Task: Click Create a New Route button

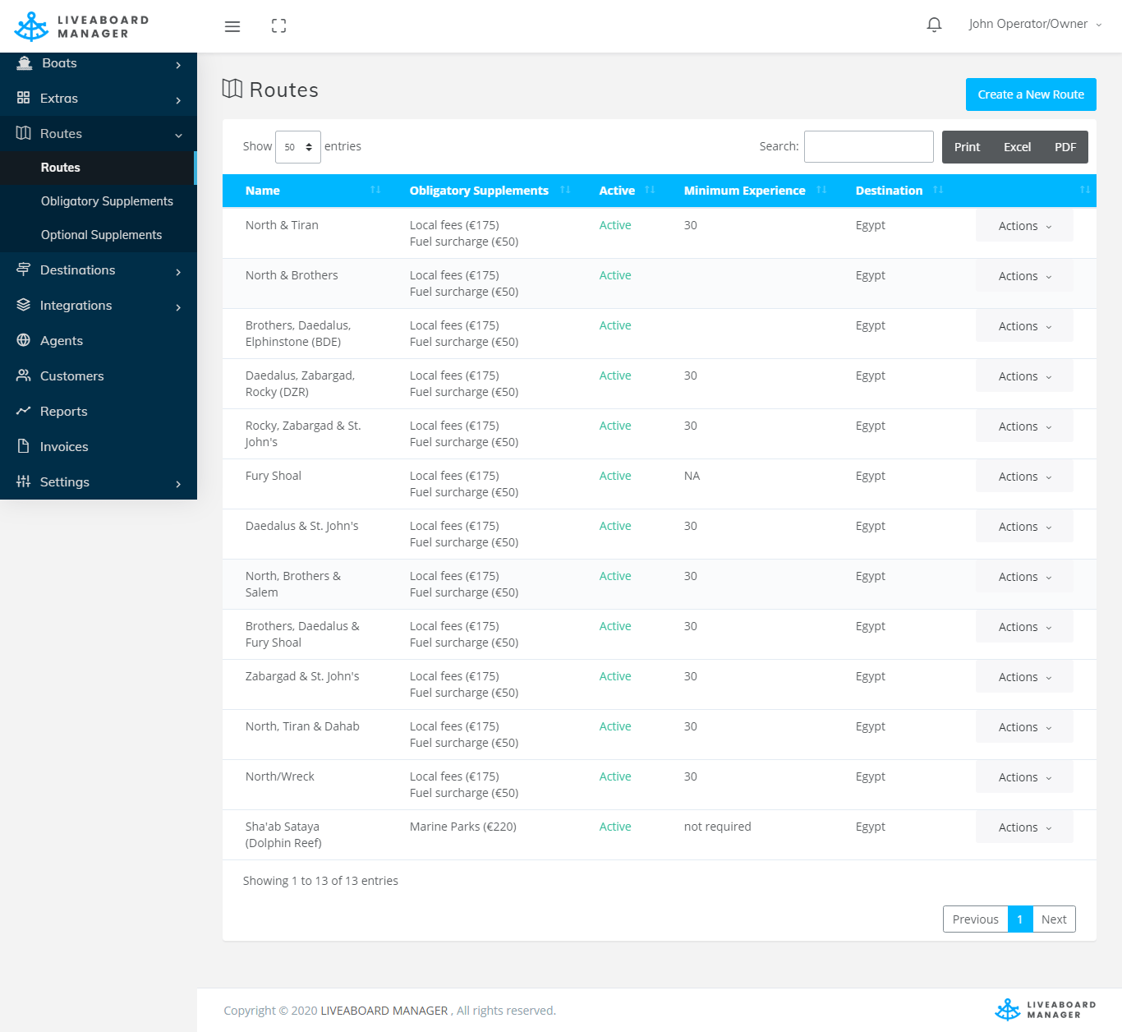Action: [x=1030, y=94]
